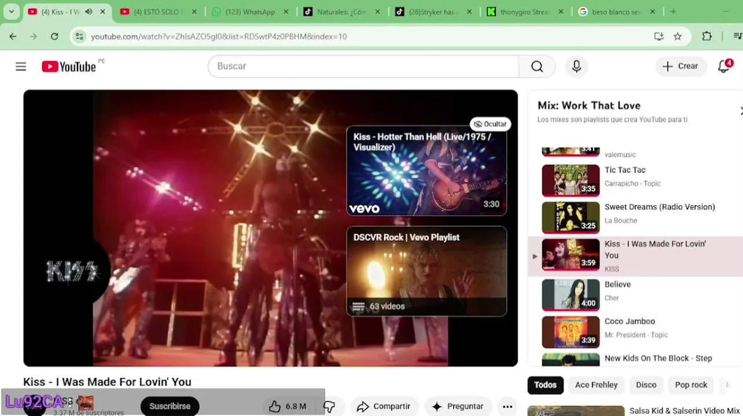Select the Todos filter chip

point(545,385)
